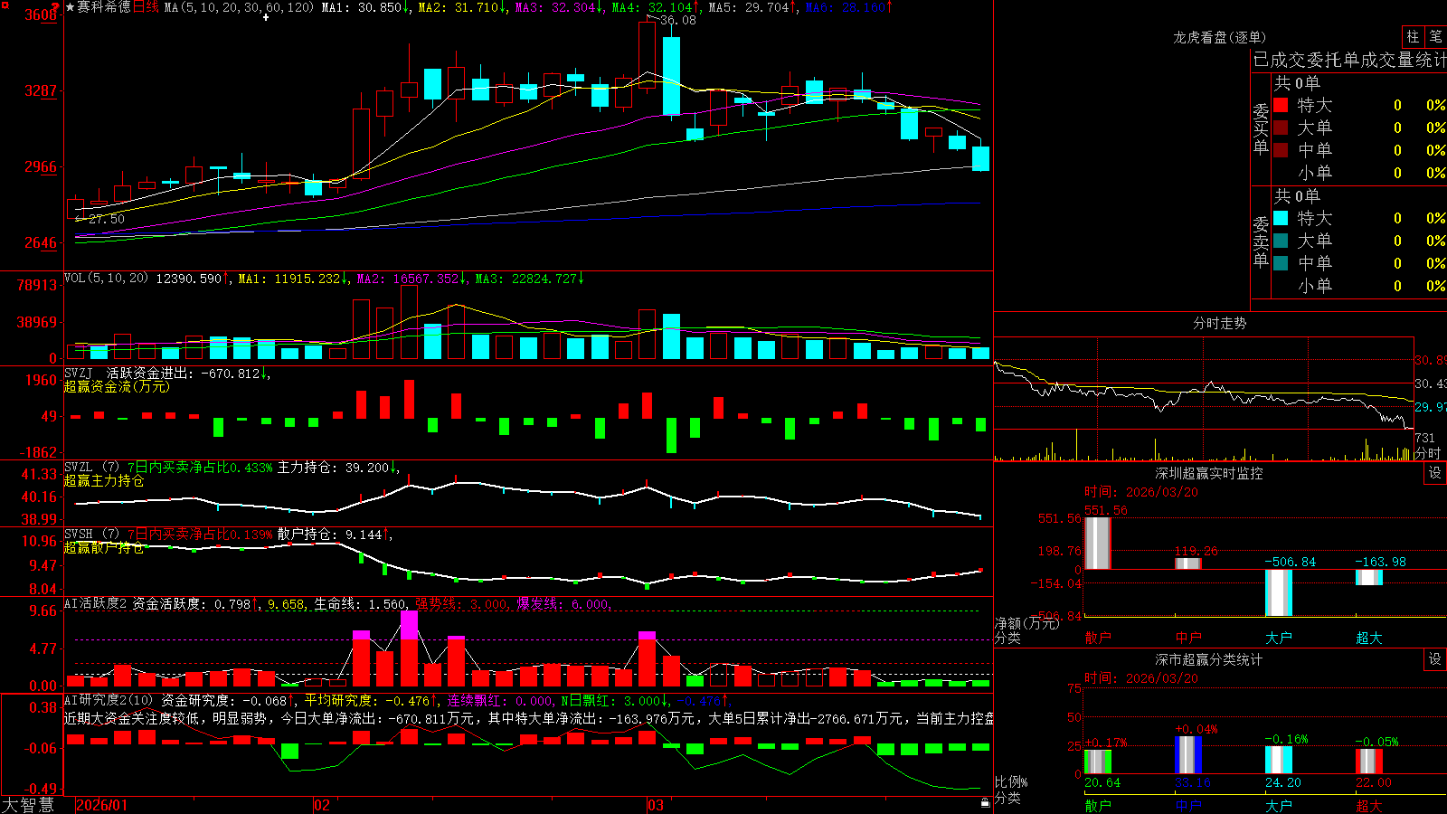Jump to the 03 month timeline marker
This screenshot has height=814, width=1447.
[x=656, y=805]
